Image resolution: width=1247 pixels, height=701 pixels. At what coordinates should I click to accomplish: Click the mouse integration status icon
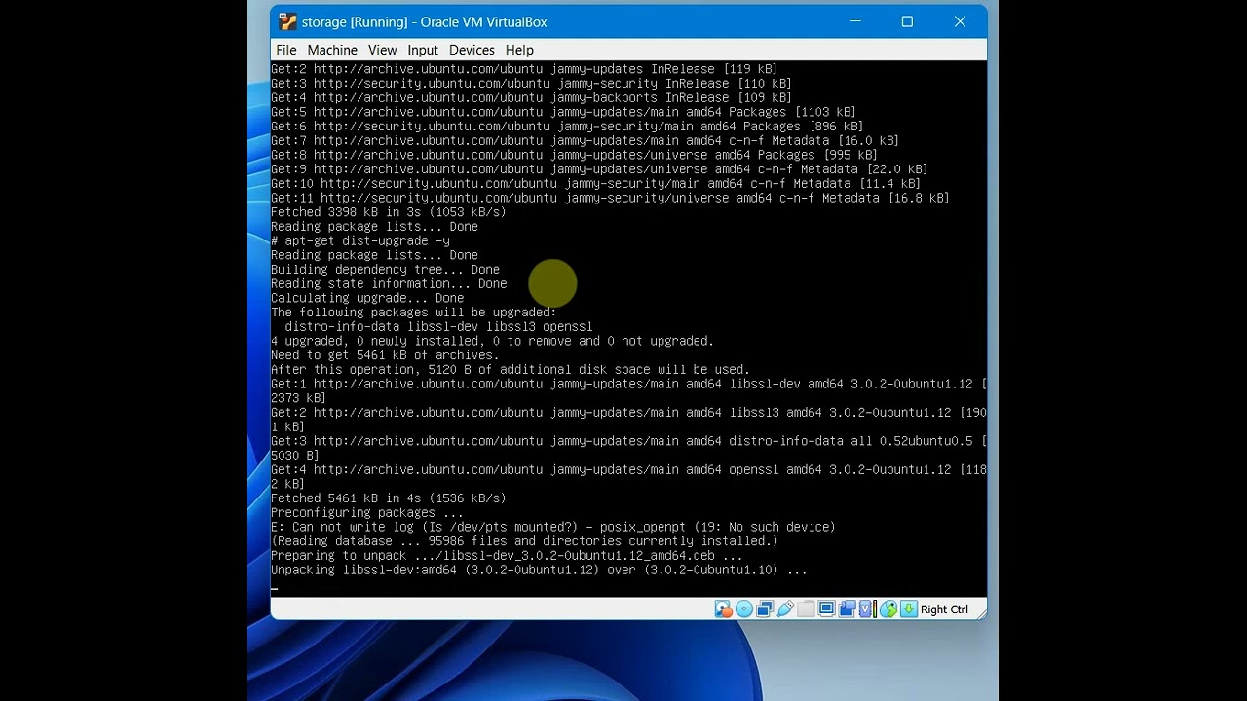(x=888, y=609)
